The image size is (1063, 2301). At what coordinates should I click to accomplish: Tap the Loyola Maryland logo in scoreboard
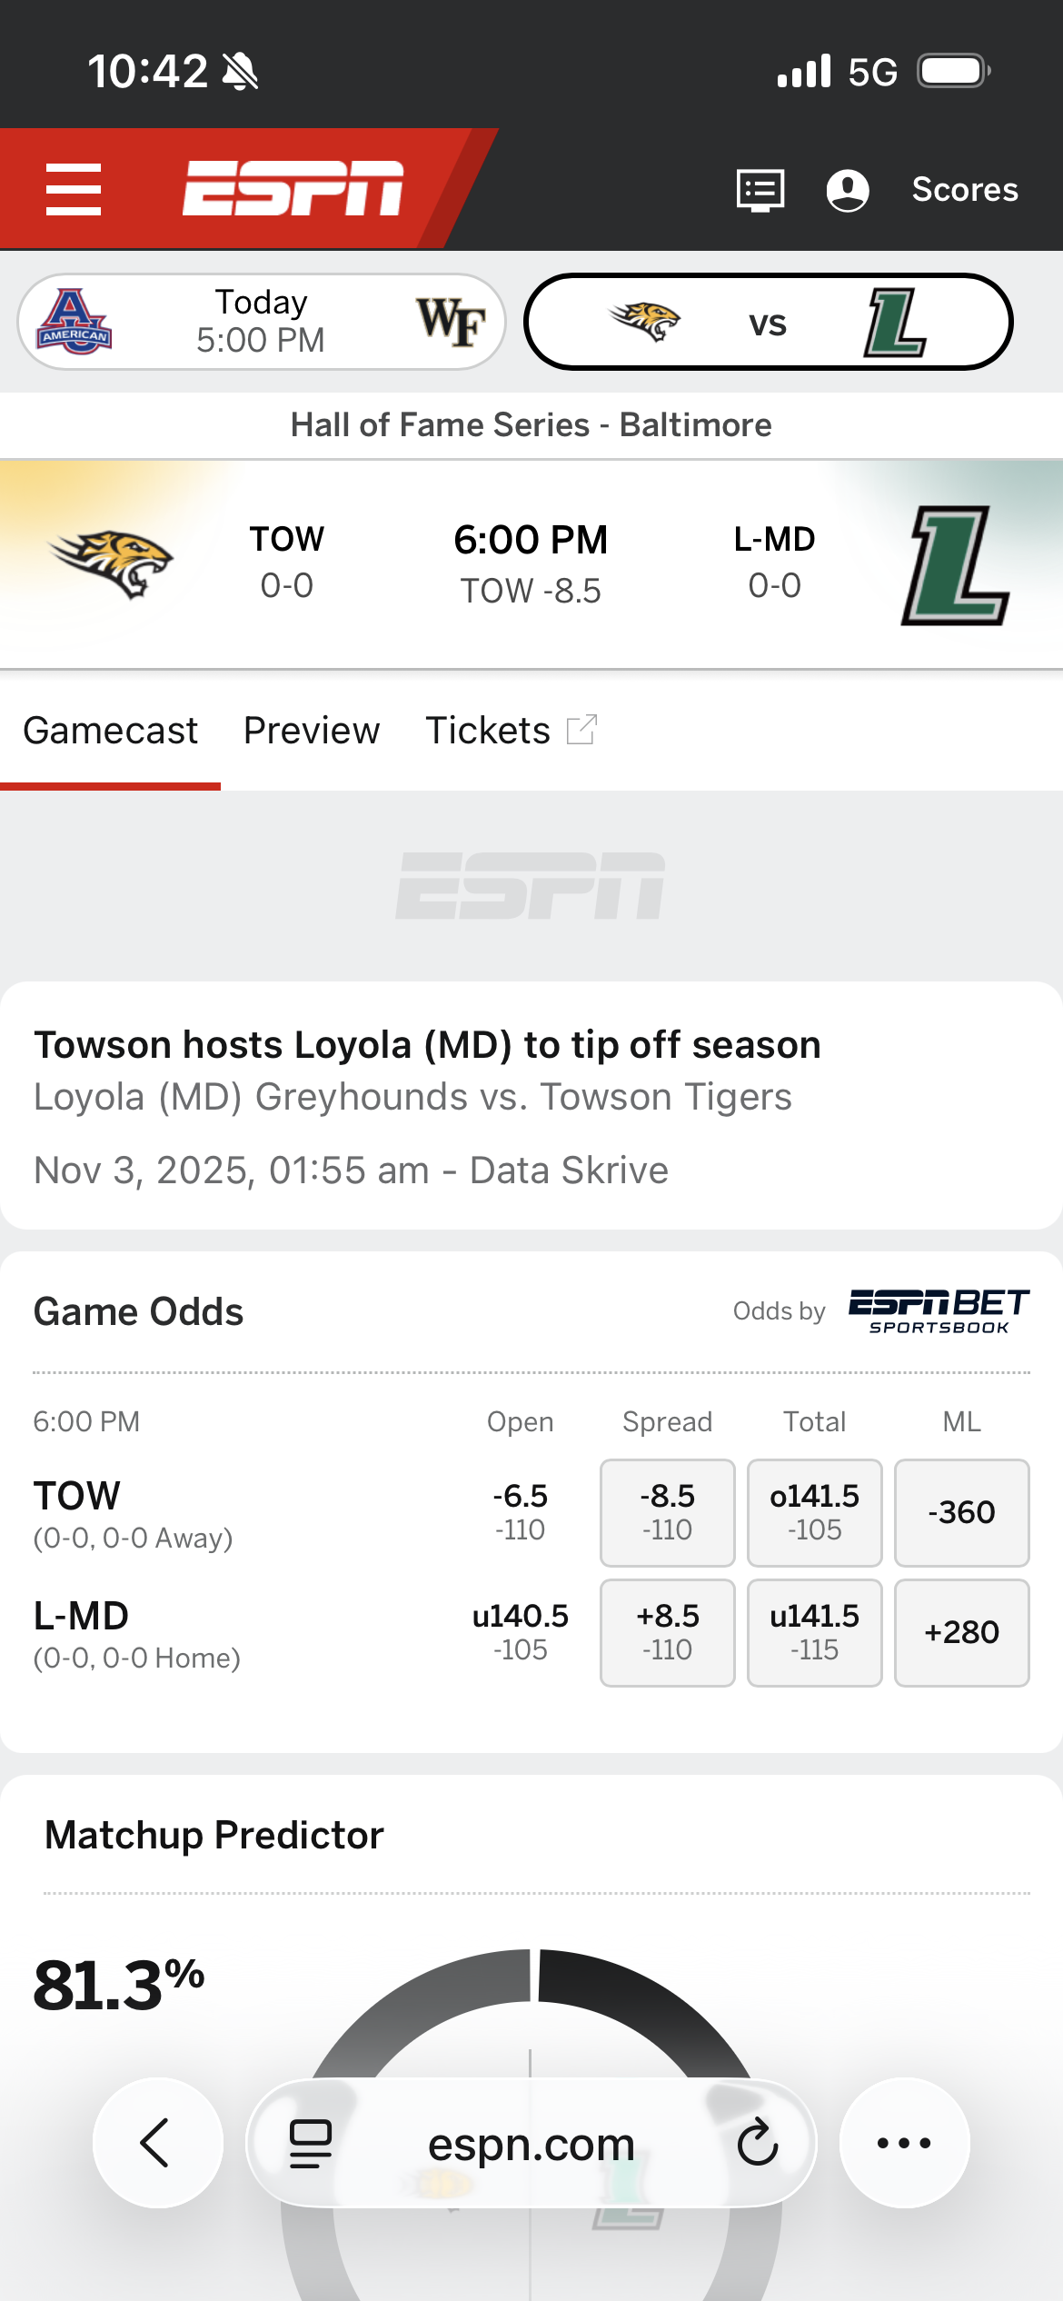955,565
